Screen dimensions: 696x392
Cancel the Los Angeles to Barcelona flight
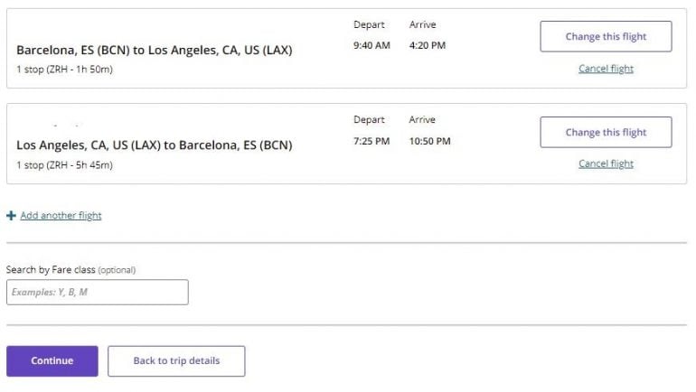[x=606, y=163]
